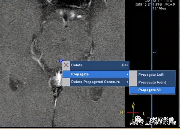Open the Propagate submenu item

(80, 74)
